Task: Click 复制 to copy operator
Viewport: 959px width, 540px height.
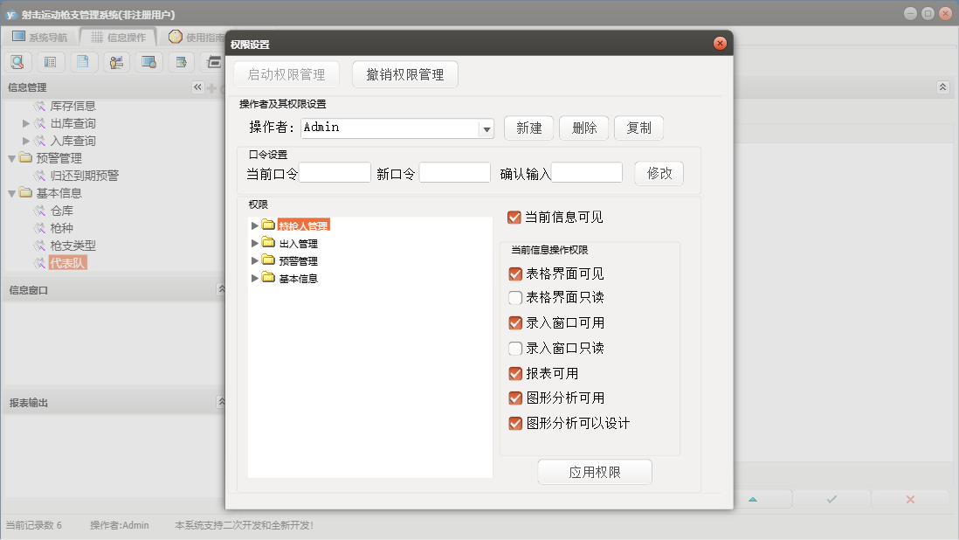Action: point(639,128)
